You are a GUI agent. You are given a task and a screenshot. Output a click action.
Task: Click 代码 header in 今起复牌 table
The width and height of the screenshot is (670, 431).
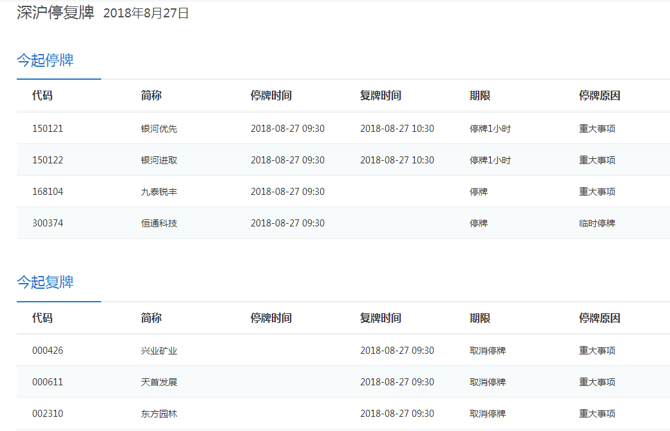[x=43, y=318]
